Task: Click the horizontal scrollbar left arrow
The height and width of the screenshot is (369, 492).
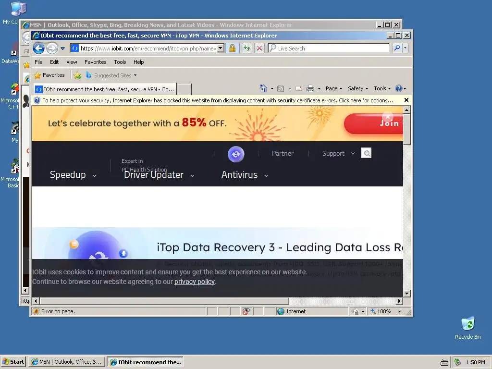Action: 36,301
